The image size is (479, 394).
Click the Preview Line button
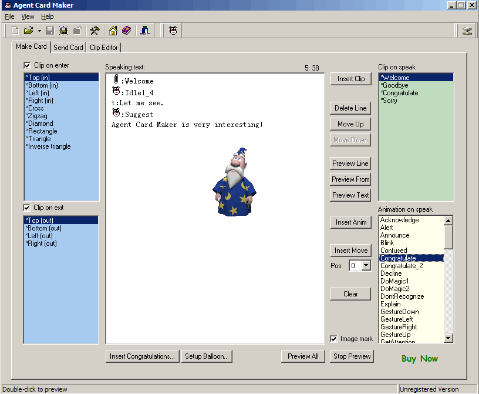click(x=350, y=163)
